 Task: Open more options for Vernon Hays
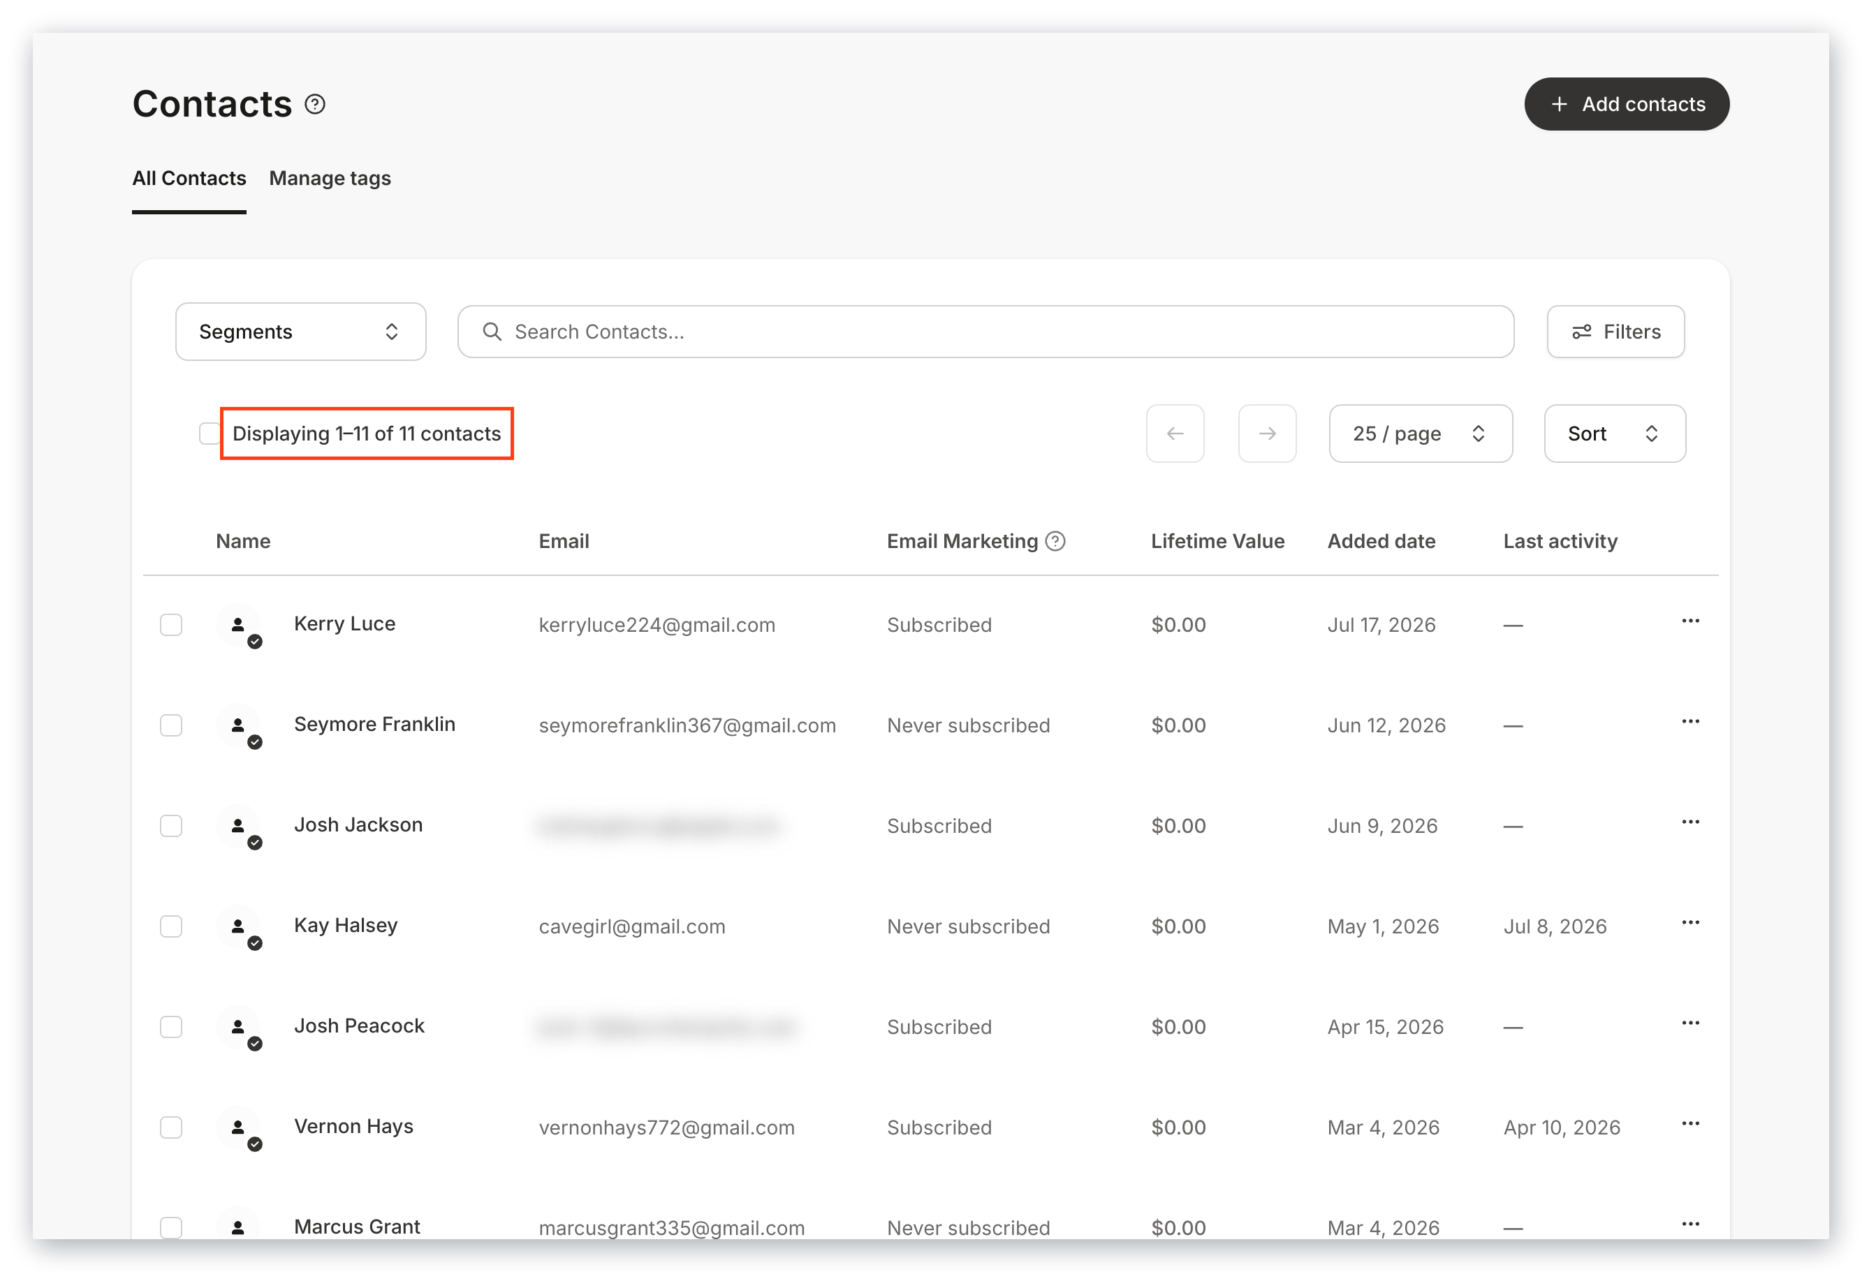tap(1691, 1124)
